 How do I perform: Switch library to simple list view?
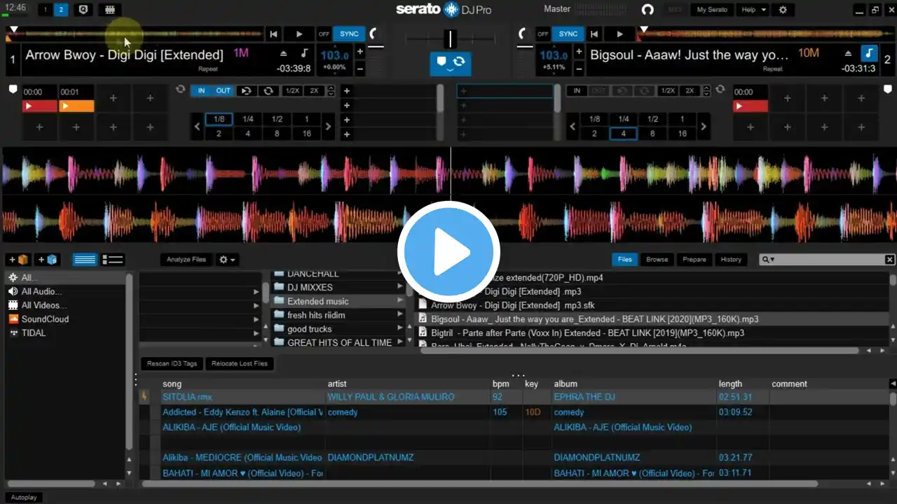pos(85,260)
